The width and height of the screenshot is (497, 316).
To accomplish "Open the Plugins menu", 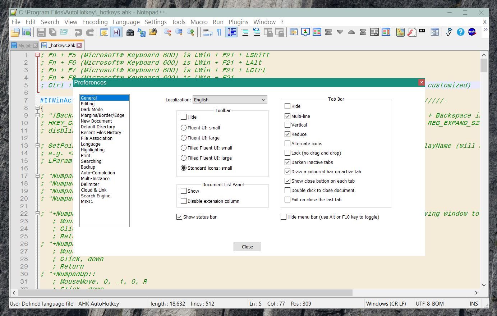I will click(238, 22).
